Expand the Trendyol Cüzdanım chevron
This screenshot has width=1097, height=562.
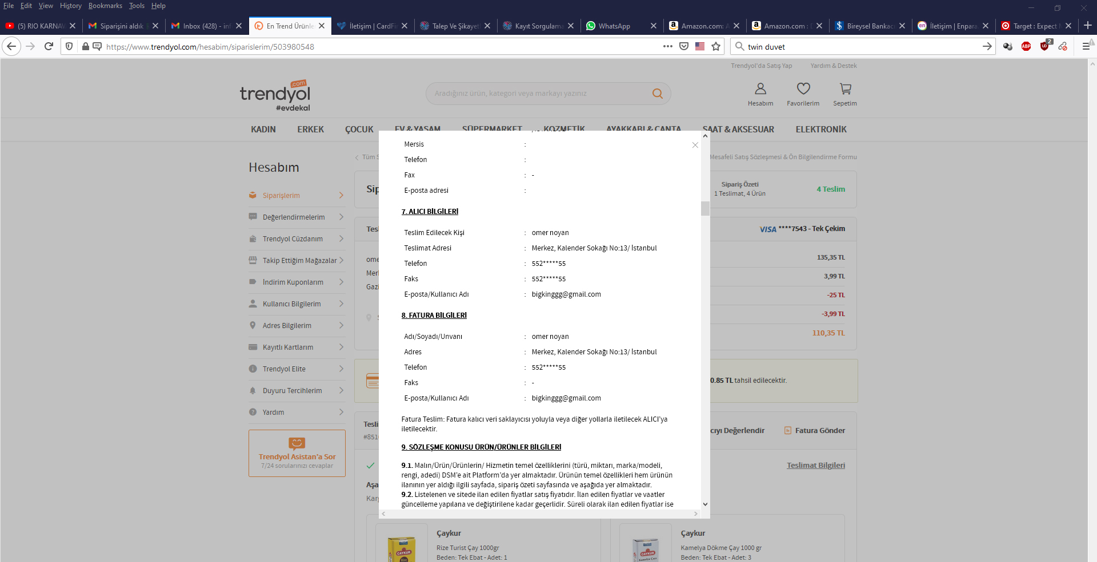[341, 239]
